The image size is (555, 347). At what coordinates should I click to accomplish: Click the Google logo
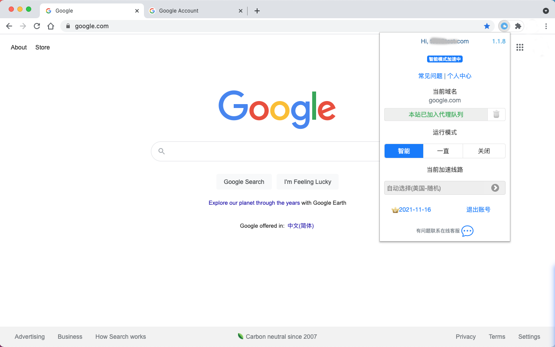point(277,109)
